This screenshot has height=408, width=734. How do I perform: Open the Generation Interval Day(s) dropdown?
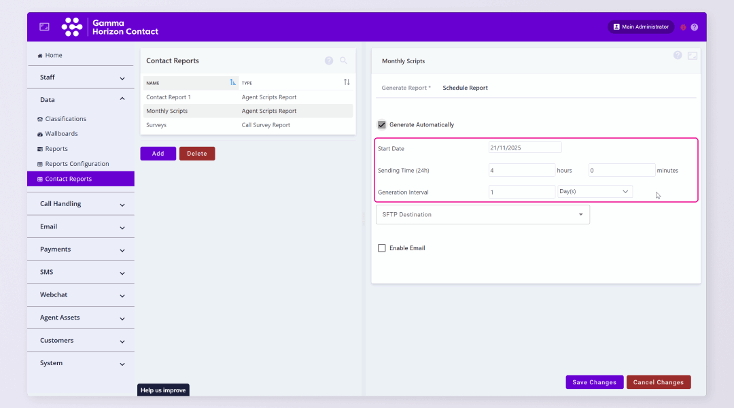[595, 192]
